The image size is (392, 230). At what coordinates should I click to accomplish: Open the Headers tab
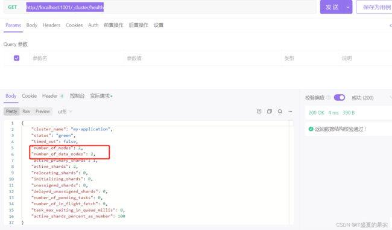pos(51,25)
